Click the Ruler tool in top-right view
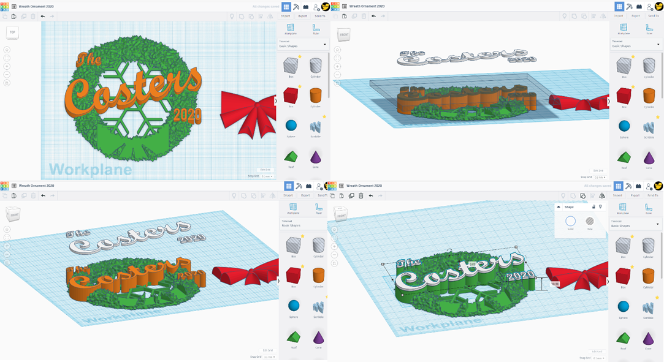The height and width of the screenshot is (362, 664). point(649,29)
